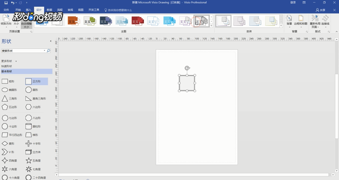Select the 十字形 cross shape
This screenshot has width=339, height=180.
(33, 143)
